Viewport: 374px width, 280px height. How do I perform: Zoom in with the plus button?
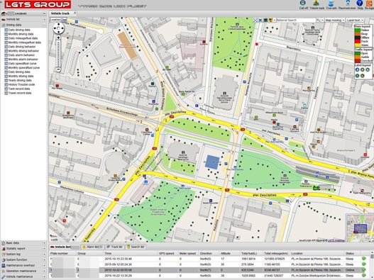click(58, 38)
